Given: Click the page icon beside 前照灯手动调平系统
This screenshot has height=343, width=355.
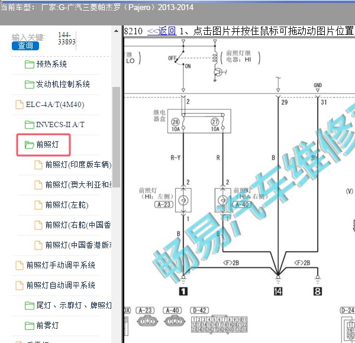Looking at the screenshot, I should [20, 265].
